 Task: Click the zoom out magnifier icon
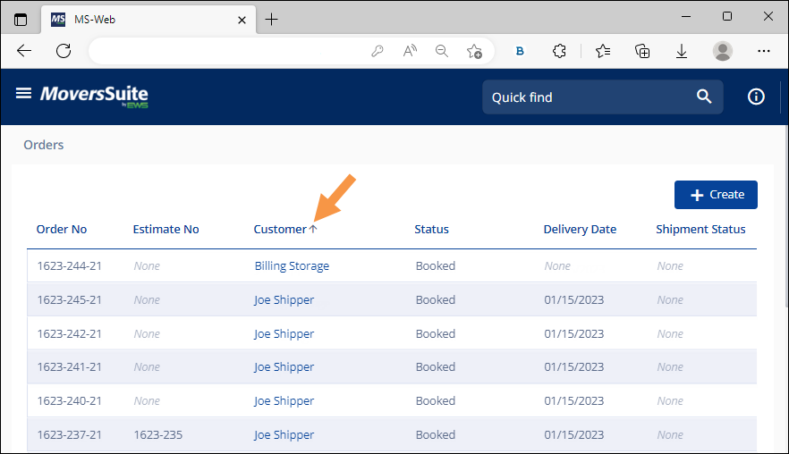(442, 51)
